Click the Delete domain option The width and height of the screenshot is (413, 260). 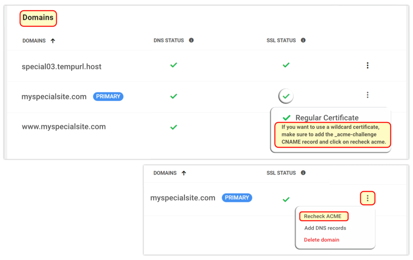pos(323,240)
